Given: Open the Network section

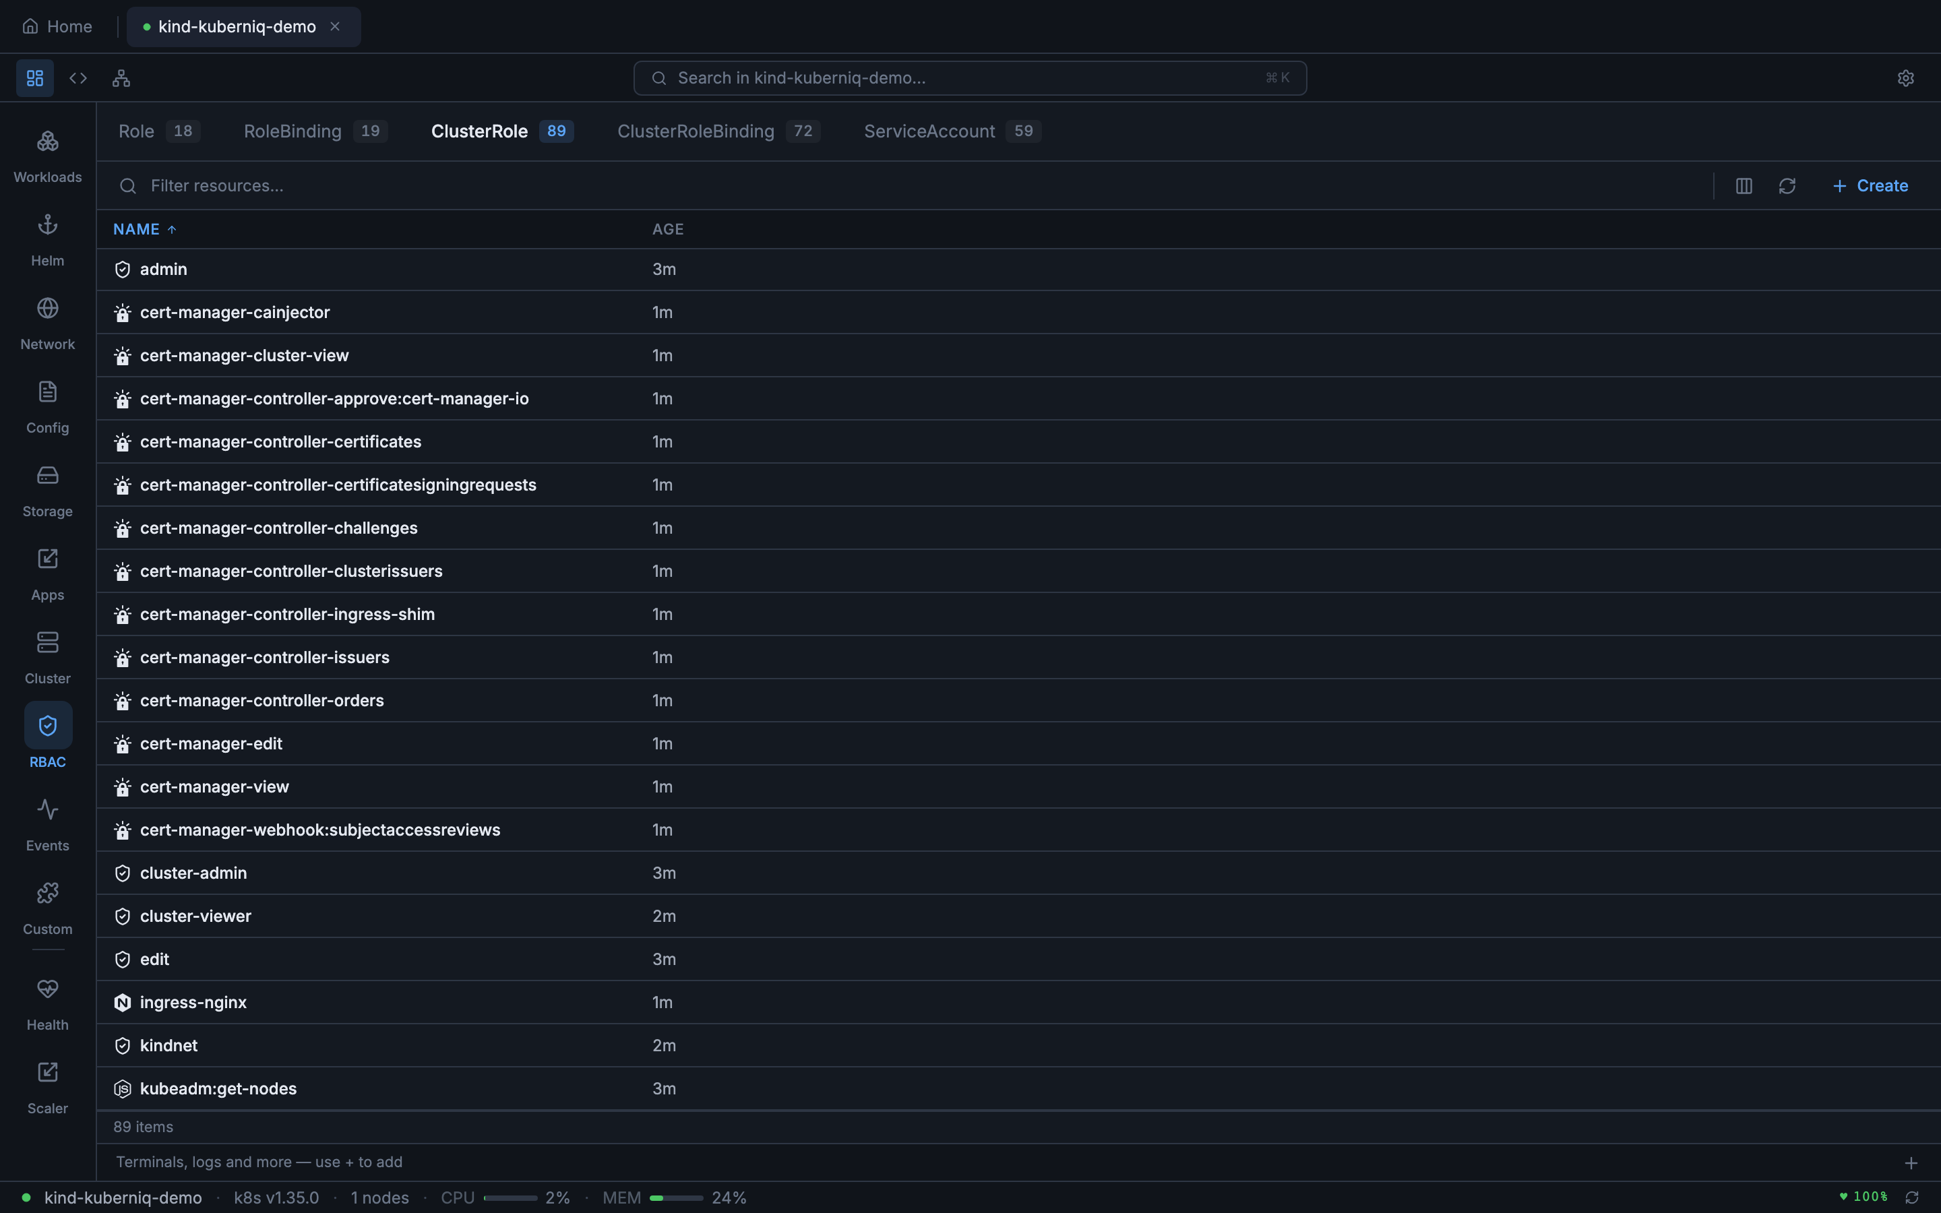Looking at the screenshot, I should tap(47, 324).
